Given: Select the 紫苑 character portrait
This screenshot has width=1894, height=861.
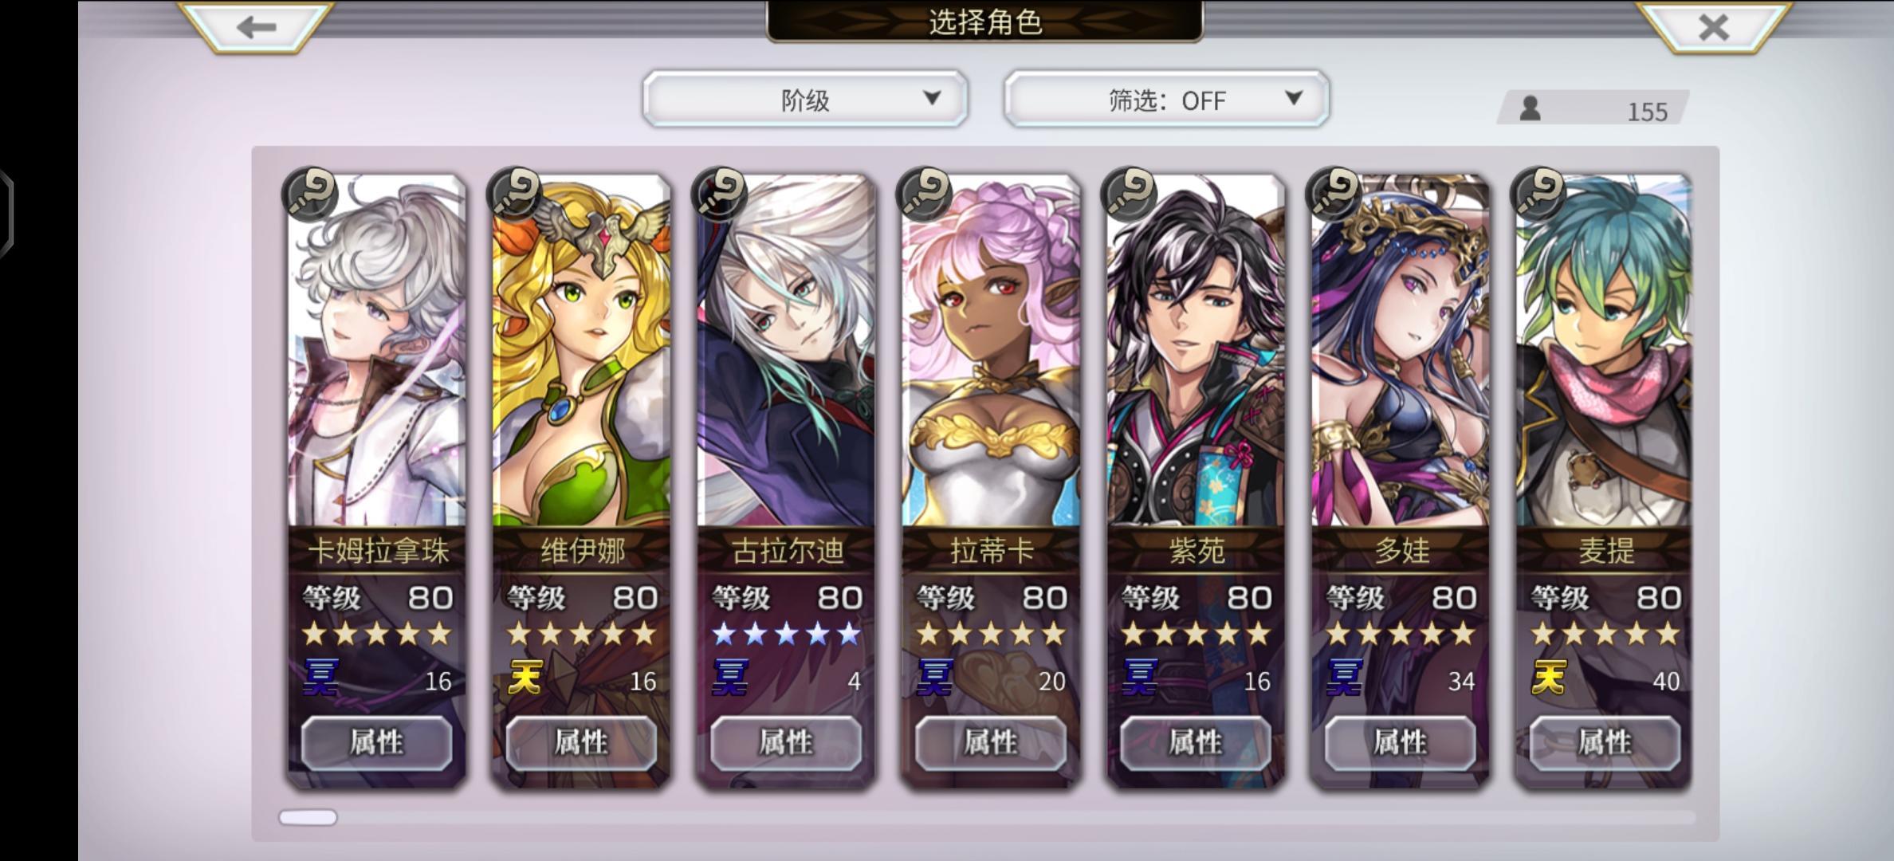Looking at the screenshot, I should click(x=1196, y=351).
